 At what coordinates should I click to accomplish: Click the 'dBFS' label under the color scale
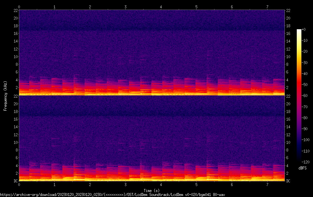click(x=302, y=168)
